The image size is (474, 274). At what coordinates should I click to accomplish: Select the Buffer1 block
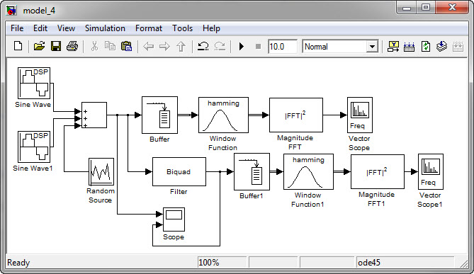pyautogui.click(x=252, y=171)
